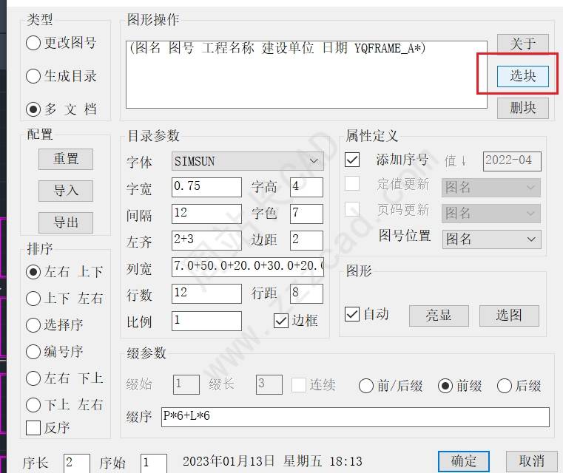Click 重置 to reset configuration
The height and width of the screenshot is (473, 563).
coord(66,159)
